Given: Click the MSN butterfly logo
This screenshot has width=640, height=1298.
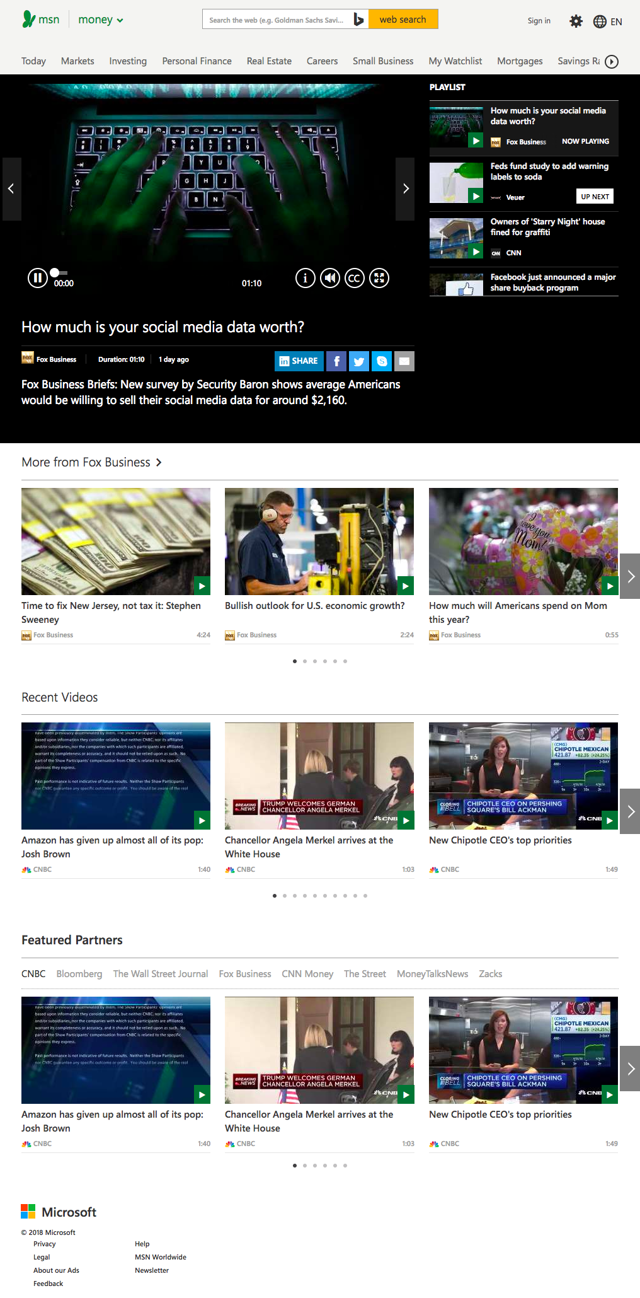Looking at the screenshot, I should pyautogui.click(x=29, y=20).
